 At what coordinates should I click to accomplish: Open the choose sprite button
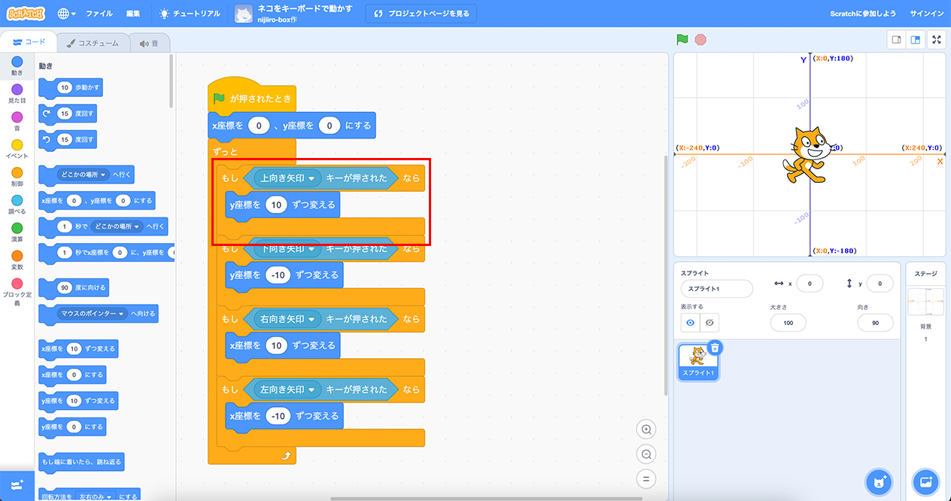click(879, 481)
